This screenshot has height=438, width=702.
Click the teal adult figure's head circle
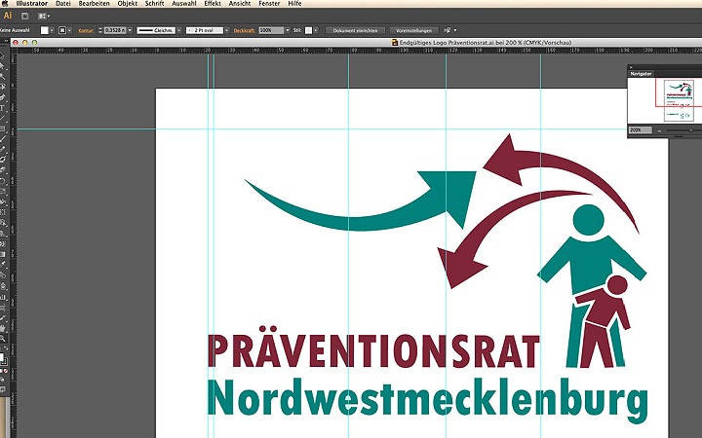(588, 220)
